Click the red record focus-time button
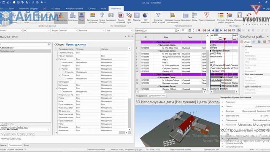Image resolution: width=270 pixels, height=152 pixels. click(x=199, y=30)
